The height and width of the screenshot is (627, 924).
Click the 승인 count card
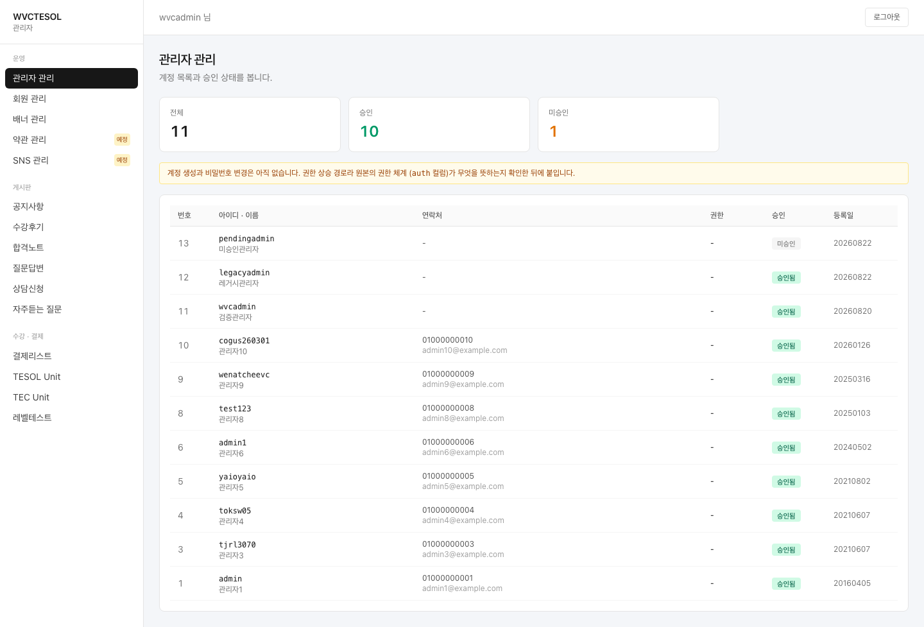click(439, 125)
